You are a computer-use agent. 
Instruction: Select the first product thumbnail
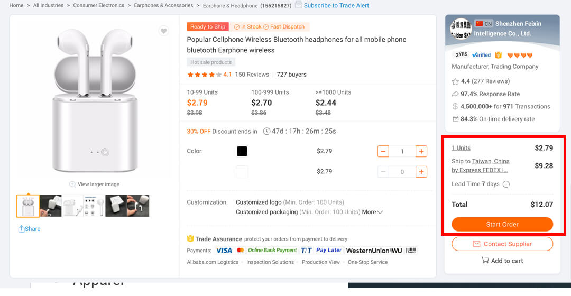28,206
